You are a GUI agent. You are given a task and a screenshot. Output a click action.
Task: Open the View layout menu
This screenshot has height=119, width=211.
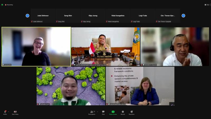tap(207, 5)
